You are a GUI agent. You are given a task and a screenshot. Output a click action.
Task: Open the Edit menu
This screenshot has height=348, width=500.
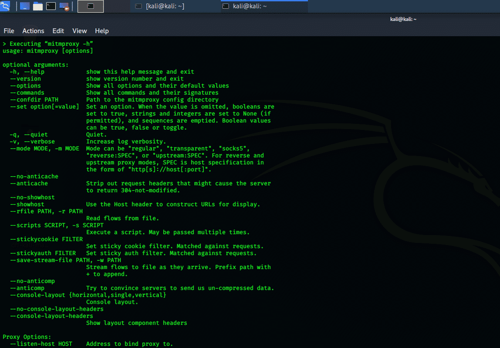pyautogui.click(x=58, y=31)
